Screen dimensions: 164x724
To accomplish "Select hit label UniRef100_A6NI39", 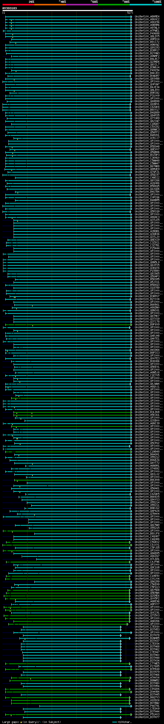I will point(147,423).
